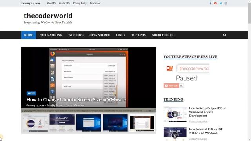Viewport: 251px width, 141px height.
Task: Click Leave a Comment link
Action: click(75, 105)
